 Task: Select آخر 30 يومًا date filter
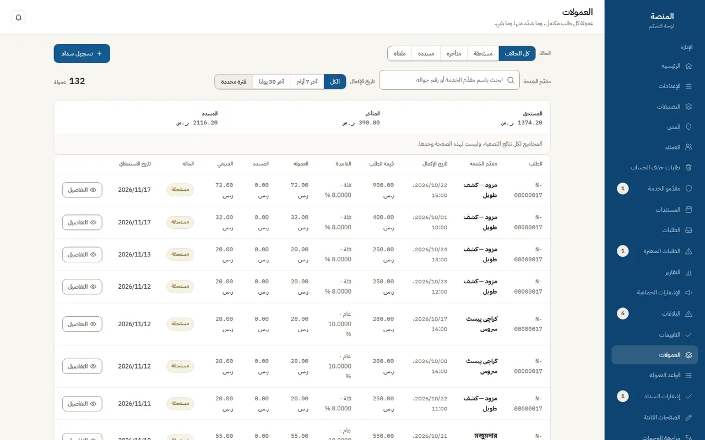272,81
